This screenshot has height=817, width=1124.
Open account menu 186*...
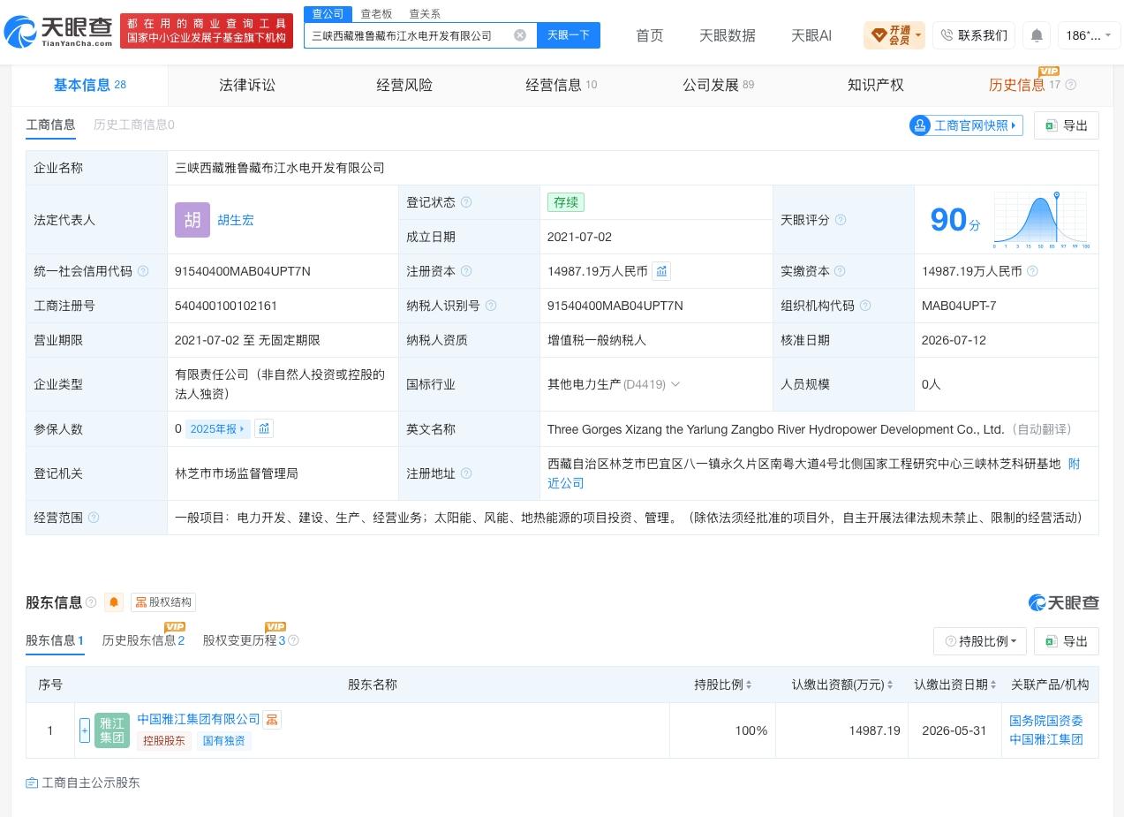(x=1088, y=35)
